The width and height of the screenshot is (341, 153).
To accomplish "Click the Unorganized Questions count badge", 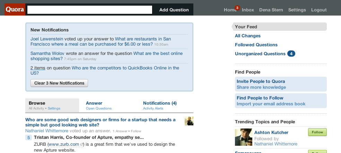I will pyautogui.click(x=291, y=54).
